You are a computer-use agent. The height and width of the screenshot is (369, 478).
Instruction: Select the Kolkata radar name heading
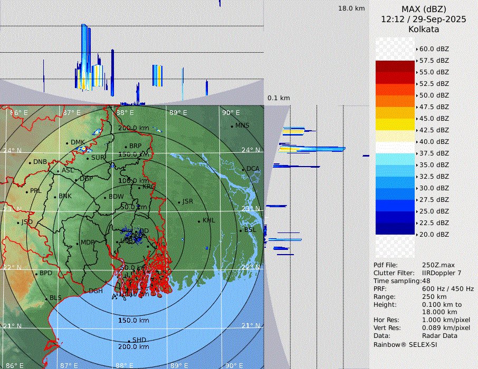pyautogui.click(x=423, y=29)
